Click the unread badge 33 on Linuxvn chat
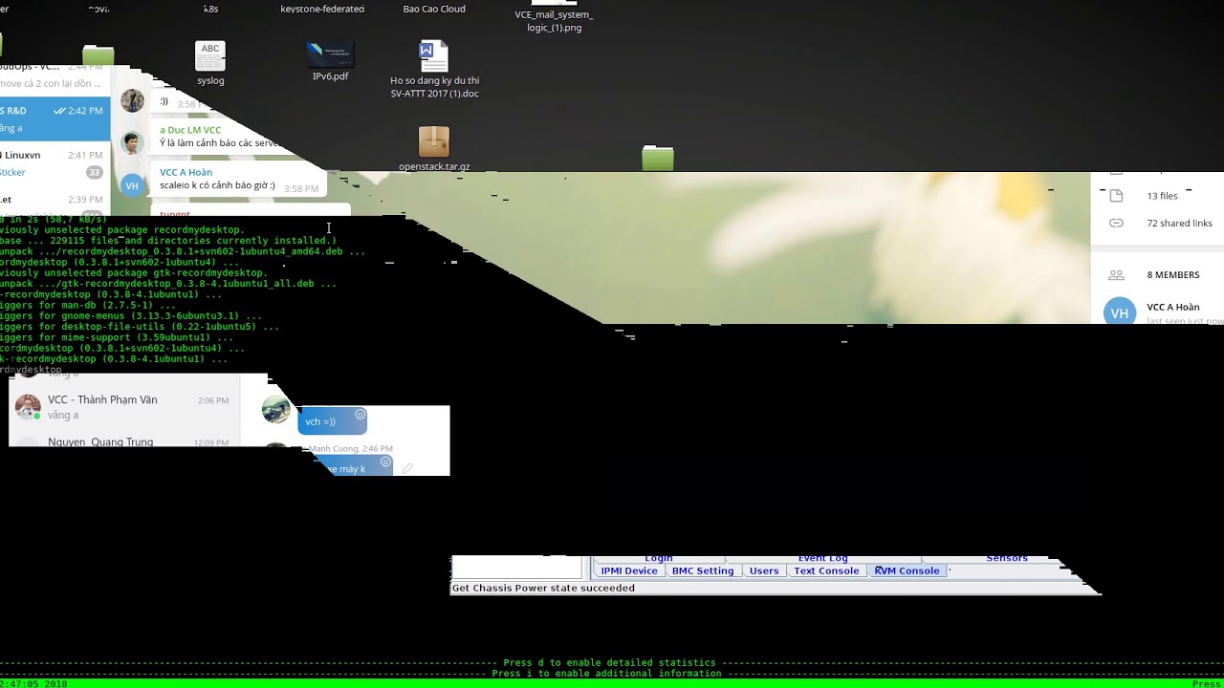The height and width of the screenshot is (688, 1224). [95, 172]
